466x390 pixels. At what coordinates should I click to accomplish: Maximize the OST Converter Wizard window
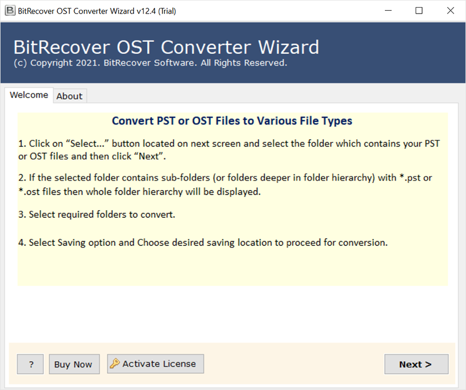coord(419,11)
